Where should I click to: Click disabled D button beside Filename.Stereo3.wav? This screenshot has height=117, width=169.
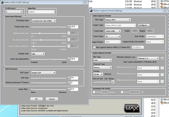tap(162, 75)
